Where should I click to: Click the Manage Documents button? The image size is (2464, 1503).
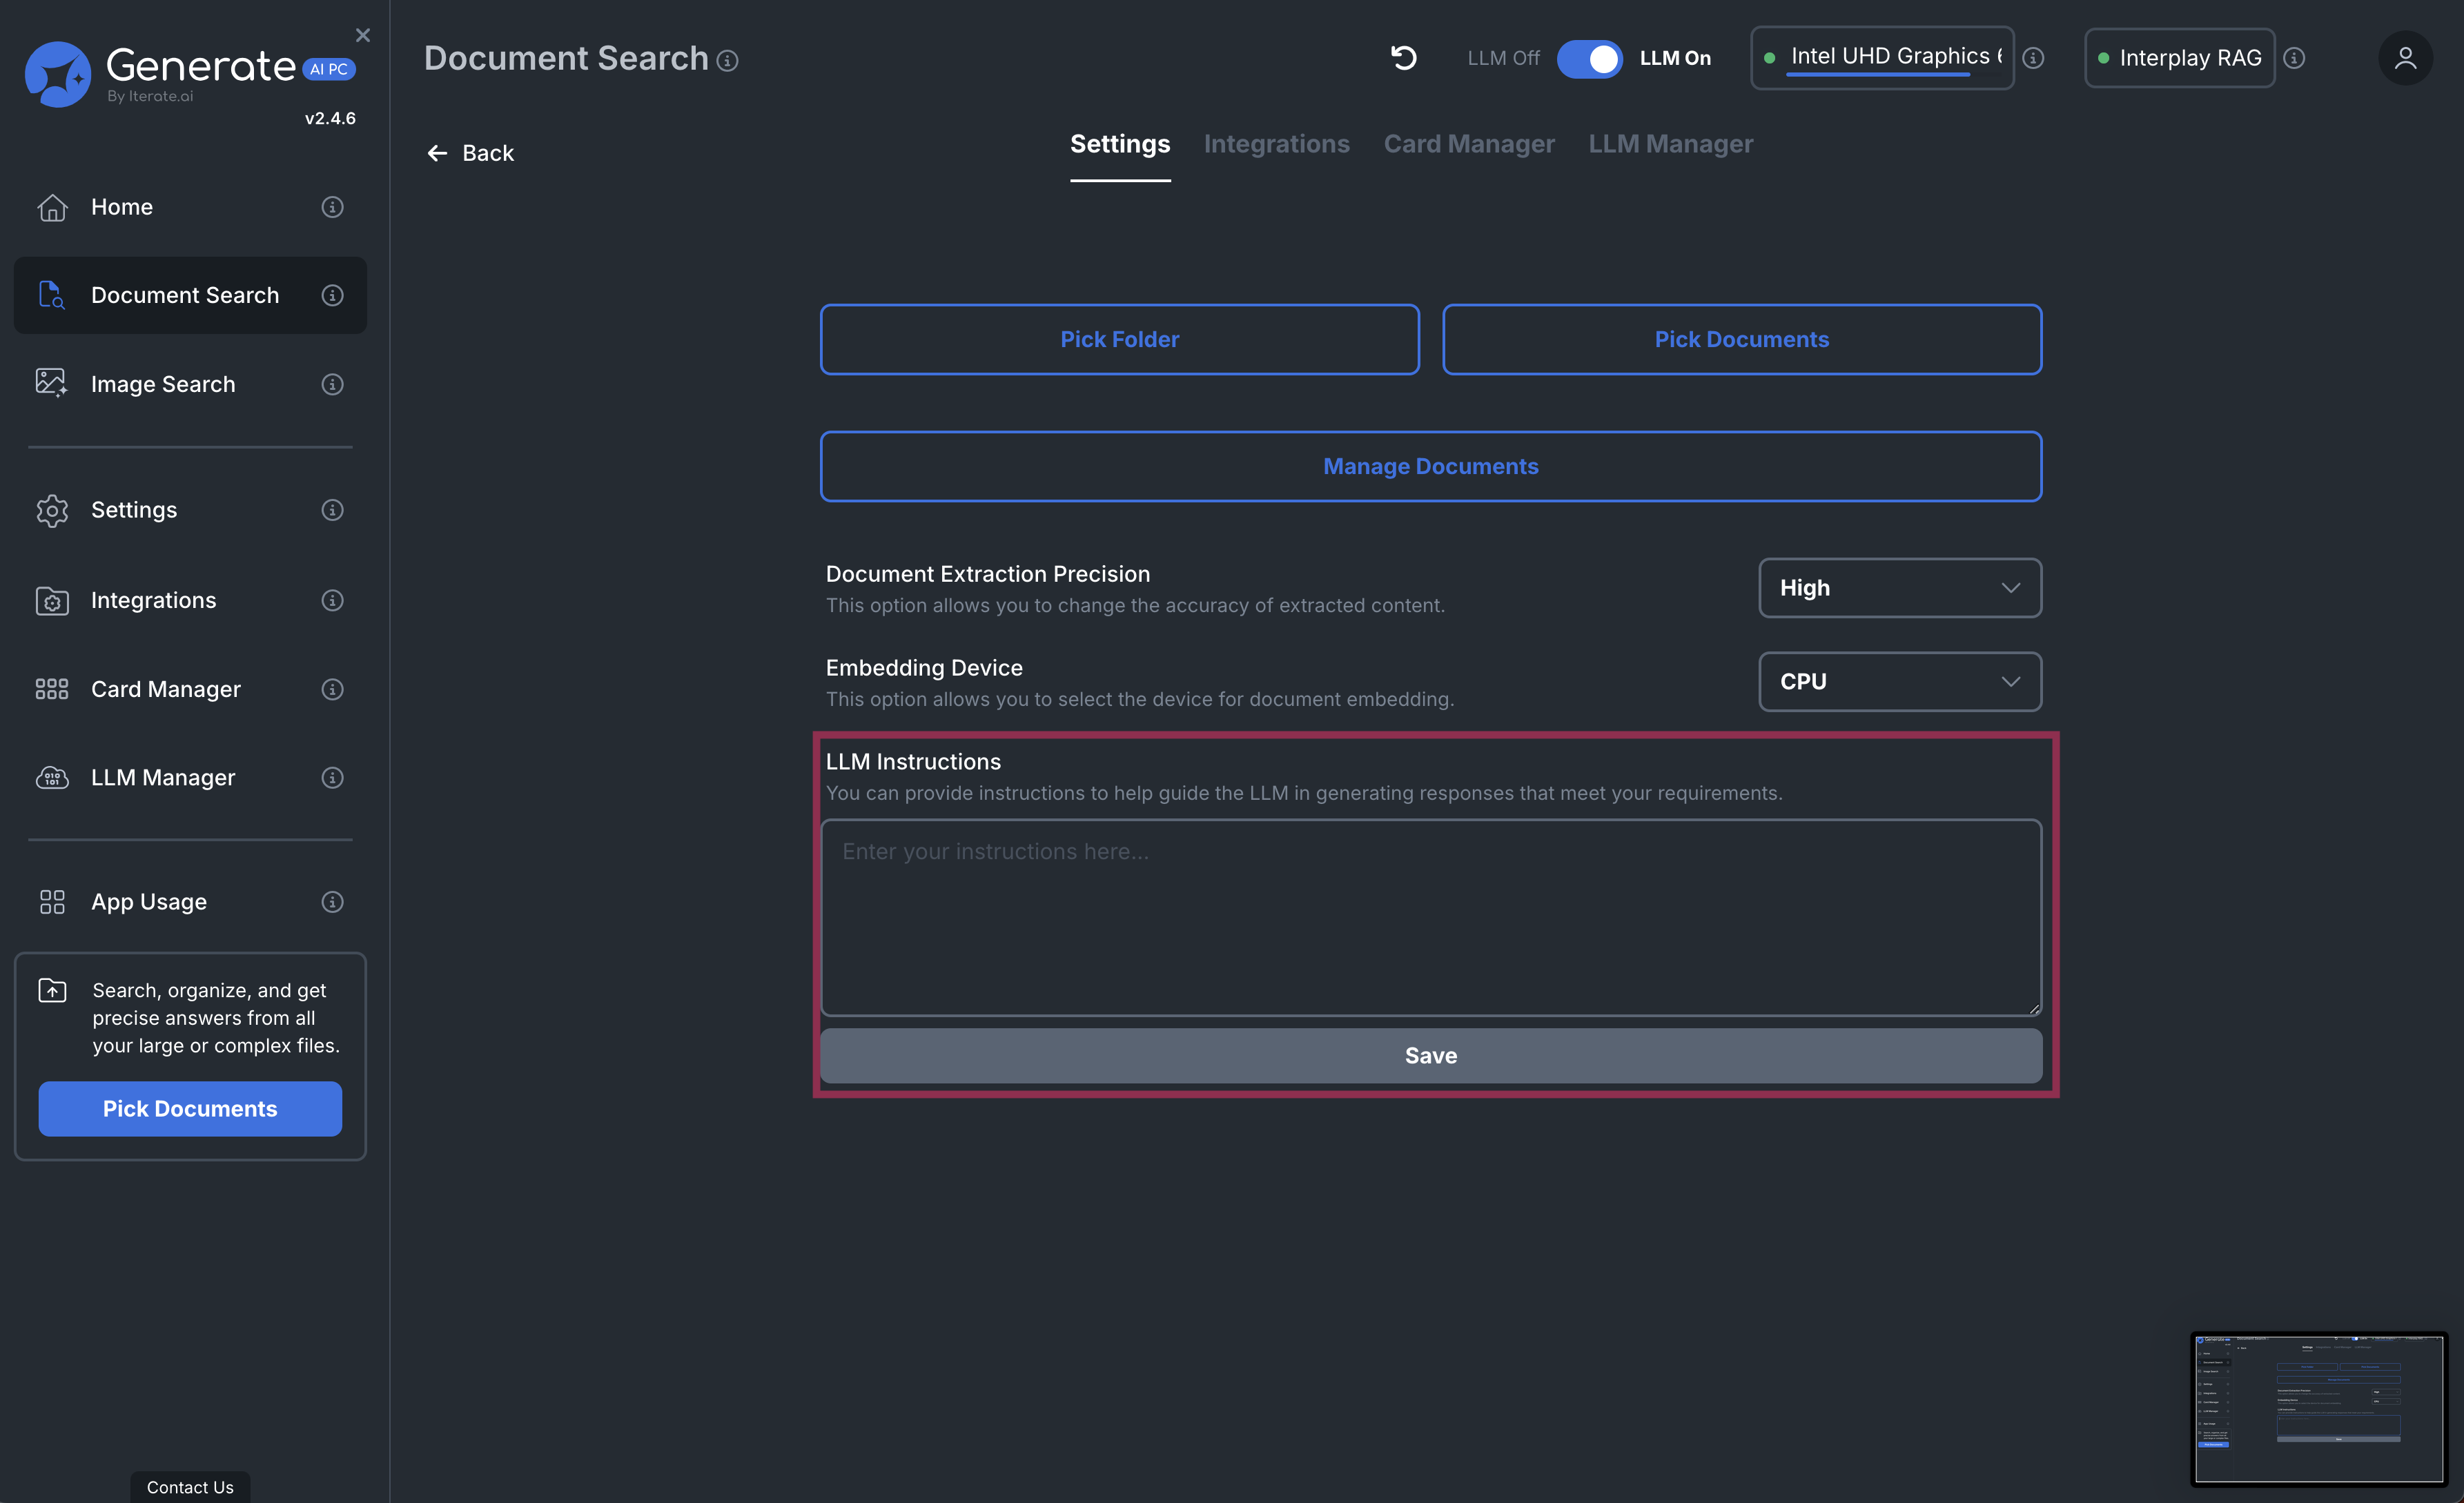(x=1430, y=467)
